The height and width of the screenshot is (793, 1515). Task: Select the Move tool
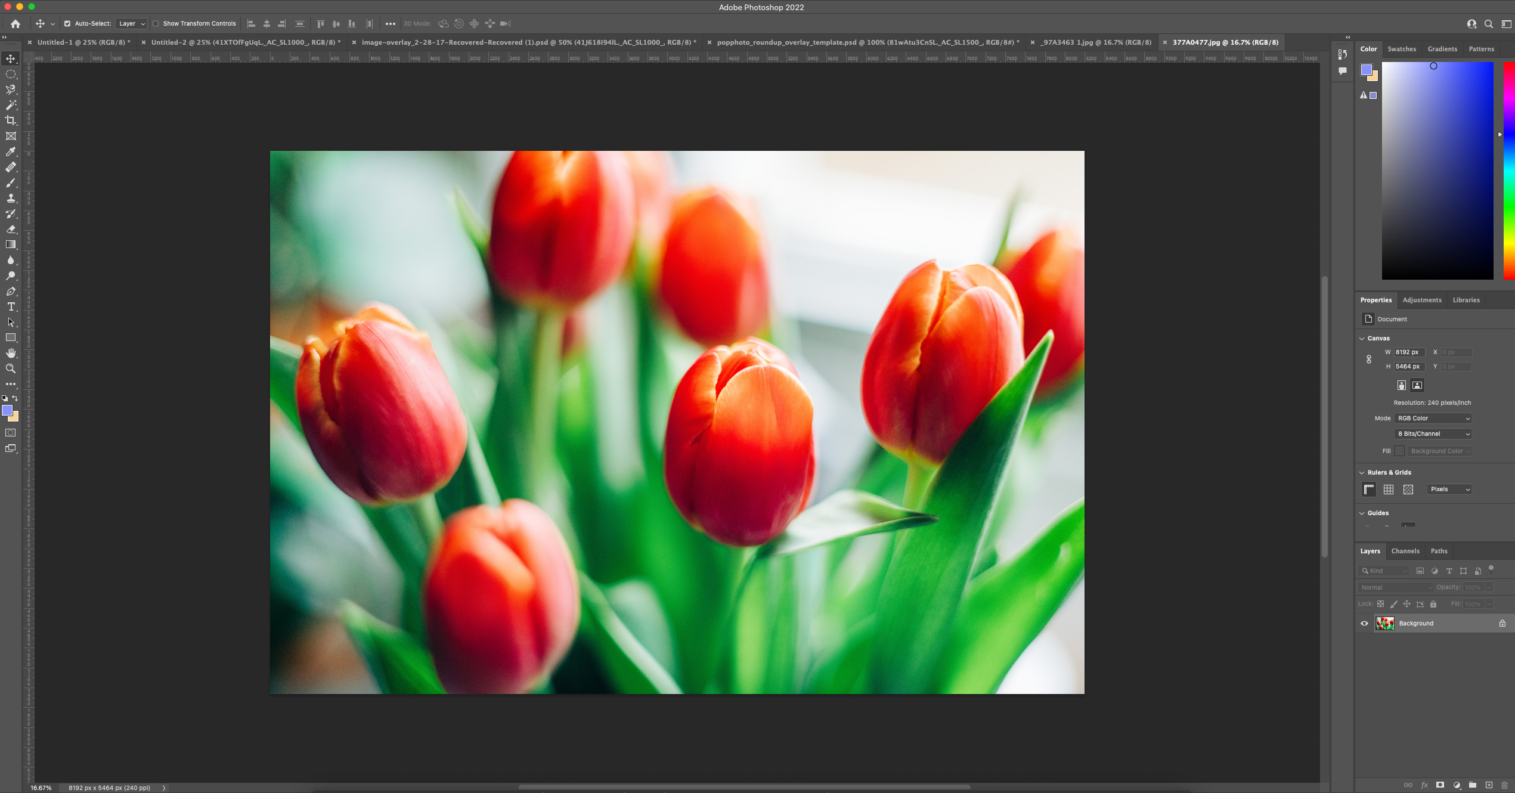(11, 58)
